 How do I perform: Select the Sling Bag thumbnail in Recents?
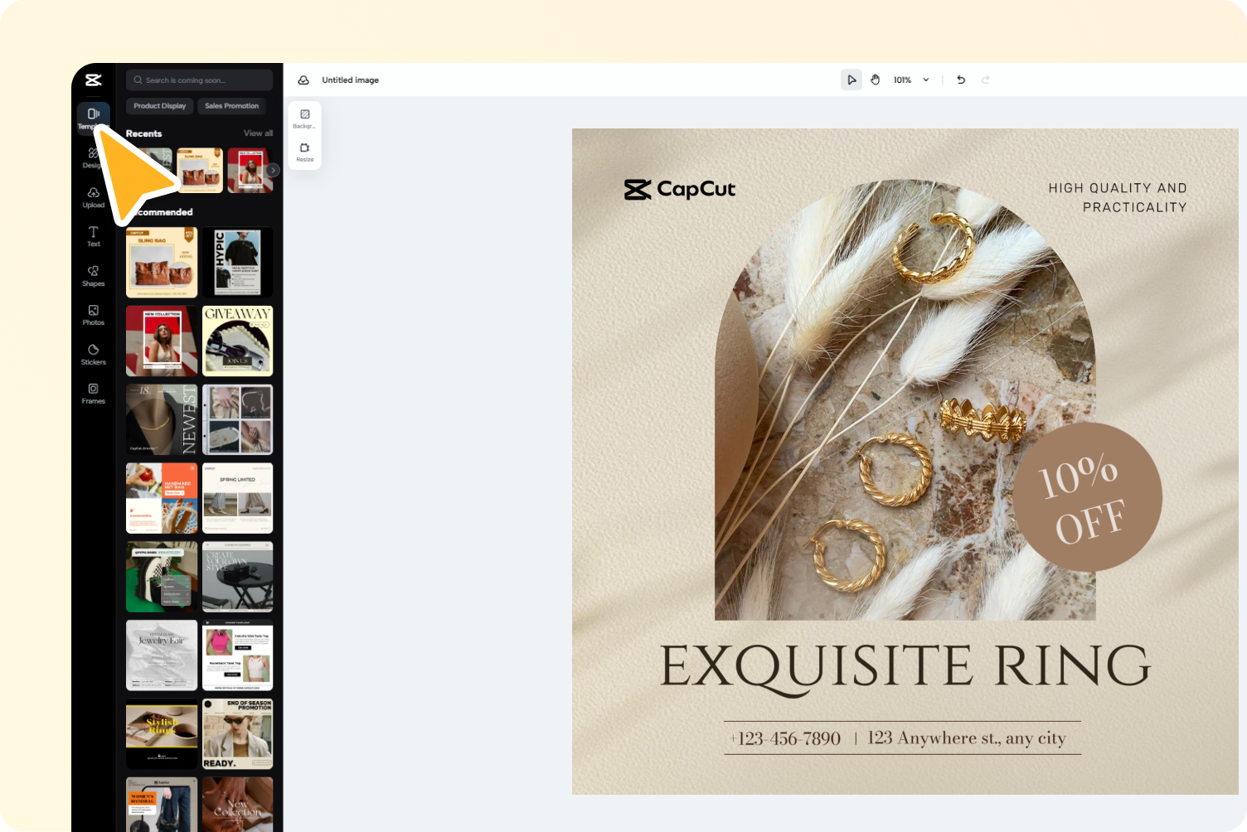click(200, 170)
